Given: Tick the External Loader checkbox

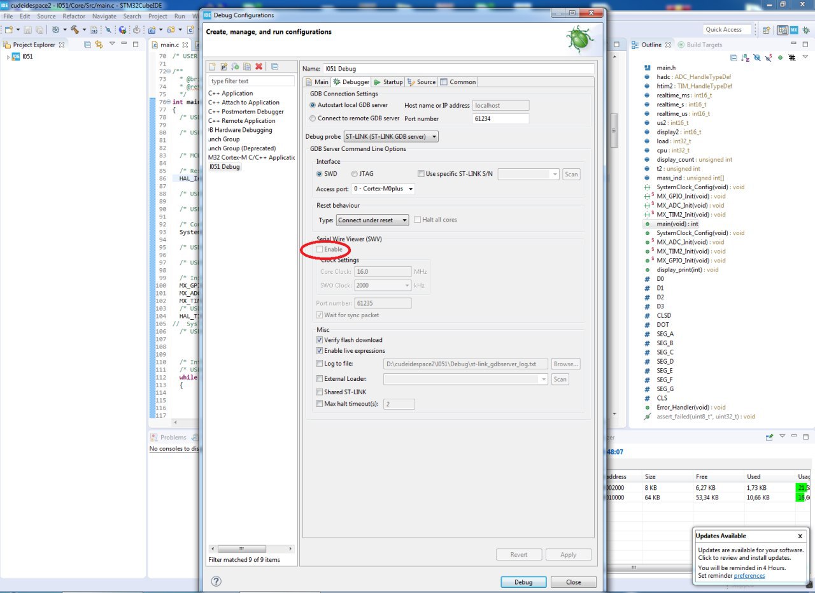Looking at the screenshot, I should [x=320, y=379].
